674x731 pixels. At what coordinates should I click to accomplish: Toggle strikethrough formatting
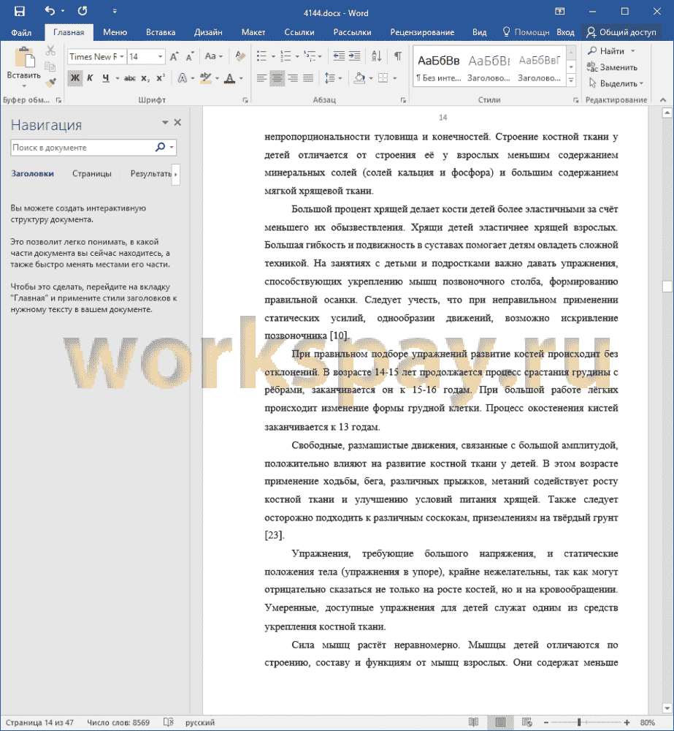point(129,78)
